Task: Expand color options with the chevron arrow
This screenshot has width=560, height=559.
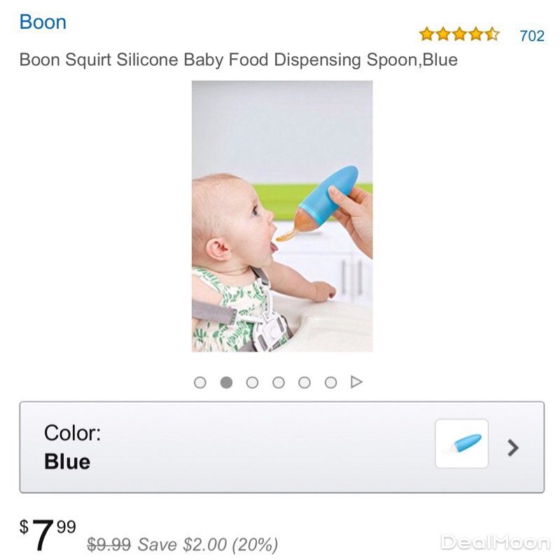Action: (x=513, y=448)
